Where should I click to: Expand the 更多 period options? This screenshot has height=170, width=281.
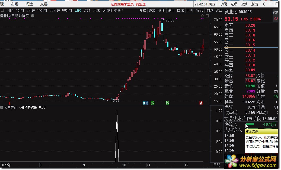pyautogui.click(x=119, y=10)
